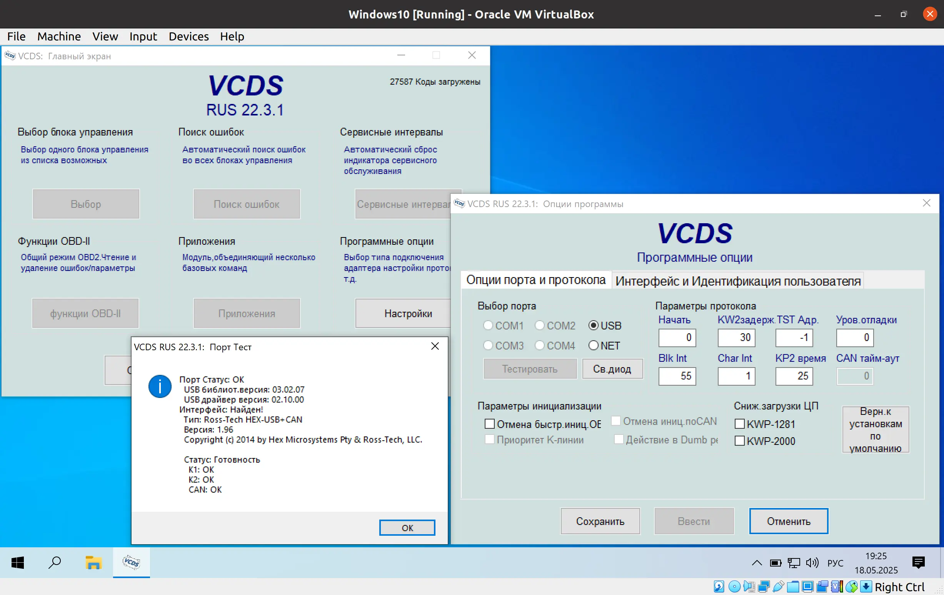Open the Windows notification center
The width and height of the screenshot is (944, 595).
click(x=919, y=562)
